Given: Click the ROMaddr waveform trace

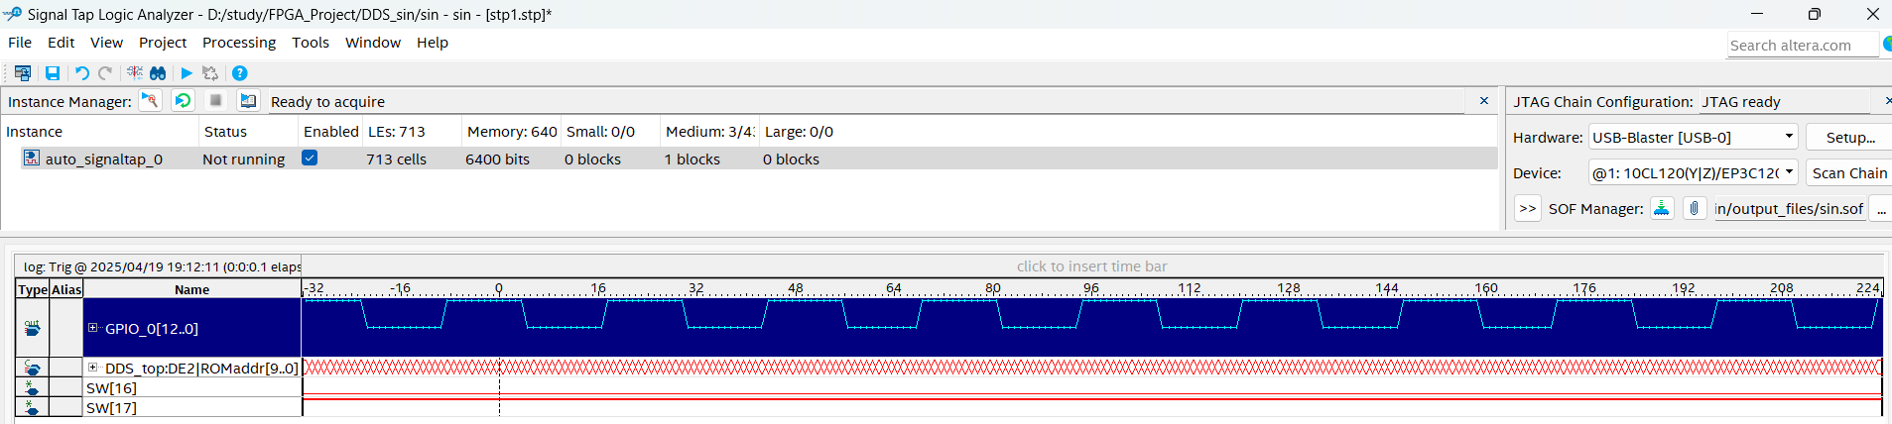Looking at the screenshot, I should click(x=1091, y=368).
